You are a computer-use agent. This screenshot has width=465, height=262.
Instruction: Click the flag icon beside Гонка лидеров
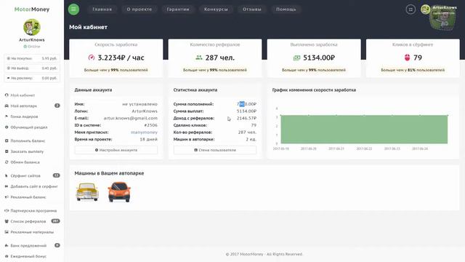pos(7,116)
